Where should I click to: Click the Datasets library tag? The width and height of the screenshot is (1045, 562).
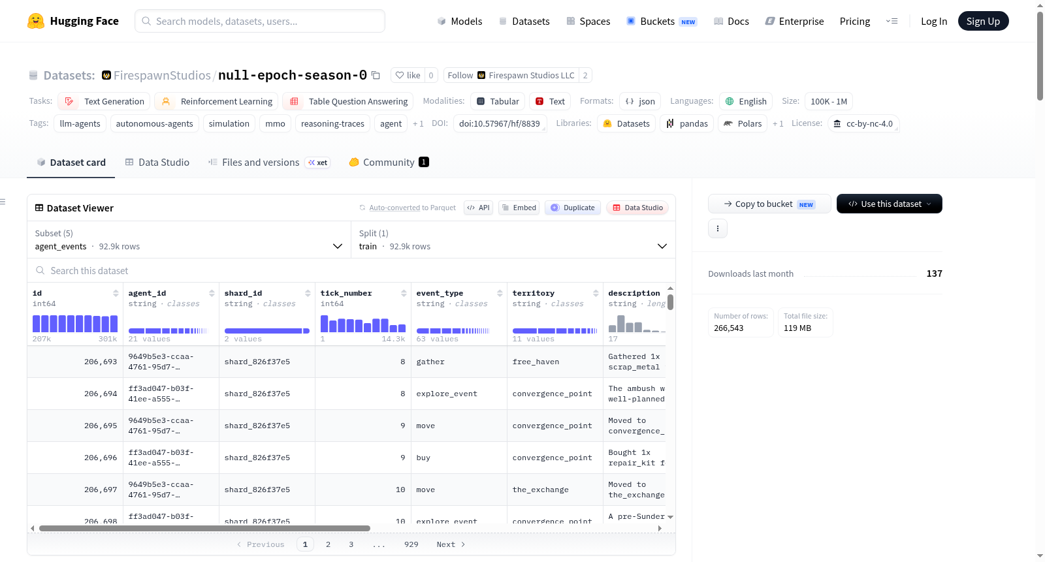tap(626, 123)
